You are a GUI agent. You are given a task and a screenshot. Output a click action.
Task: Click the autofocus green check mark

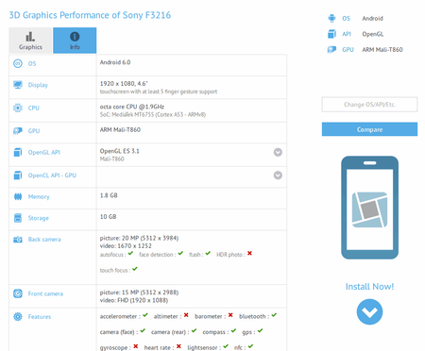click(x=130, y=253)
